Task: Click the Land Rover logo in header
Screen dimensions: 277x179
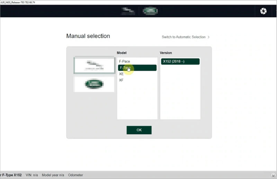Action: [150, 11]
